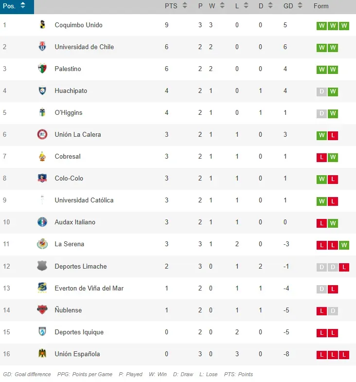The height and width of the screenshot is (382, 356).
Task: Click the Coquimbo Unido club crest
Action: (x=42, y=25)
